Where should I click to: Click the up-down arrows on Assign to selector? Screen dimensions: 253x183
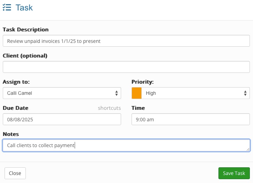117,93
